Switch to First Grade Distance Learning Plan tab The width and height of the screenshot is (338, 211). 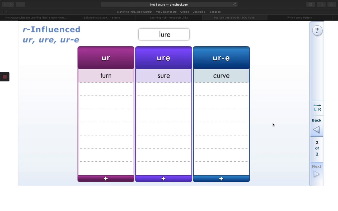coord(34,18)
